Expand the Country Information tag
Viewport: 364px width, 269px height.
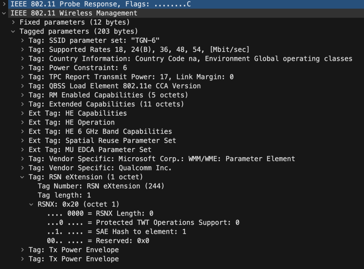[x=22, y=59]
